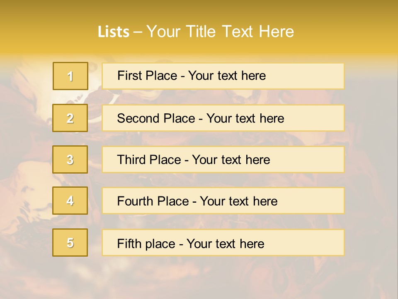The height and width of the screenshot is (299, 398).
Task: Click the words 'Third Place'
Action: [x=149, y=159]
